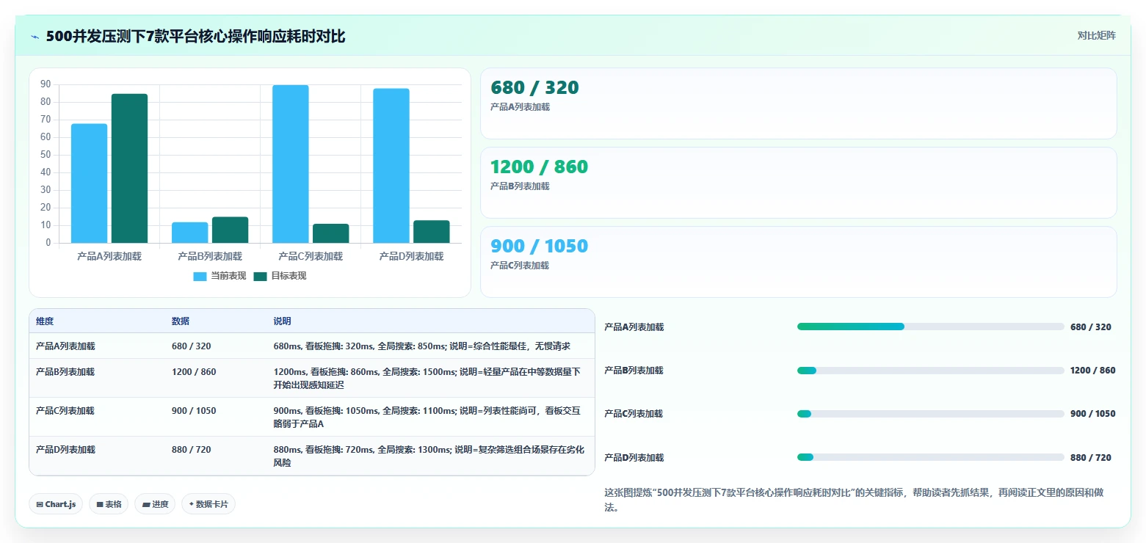Viewport: 1146px width, 543px height.
Task: Click the lightning icon beside the title
Action: (35, 37)
